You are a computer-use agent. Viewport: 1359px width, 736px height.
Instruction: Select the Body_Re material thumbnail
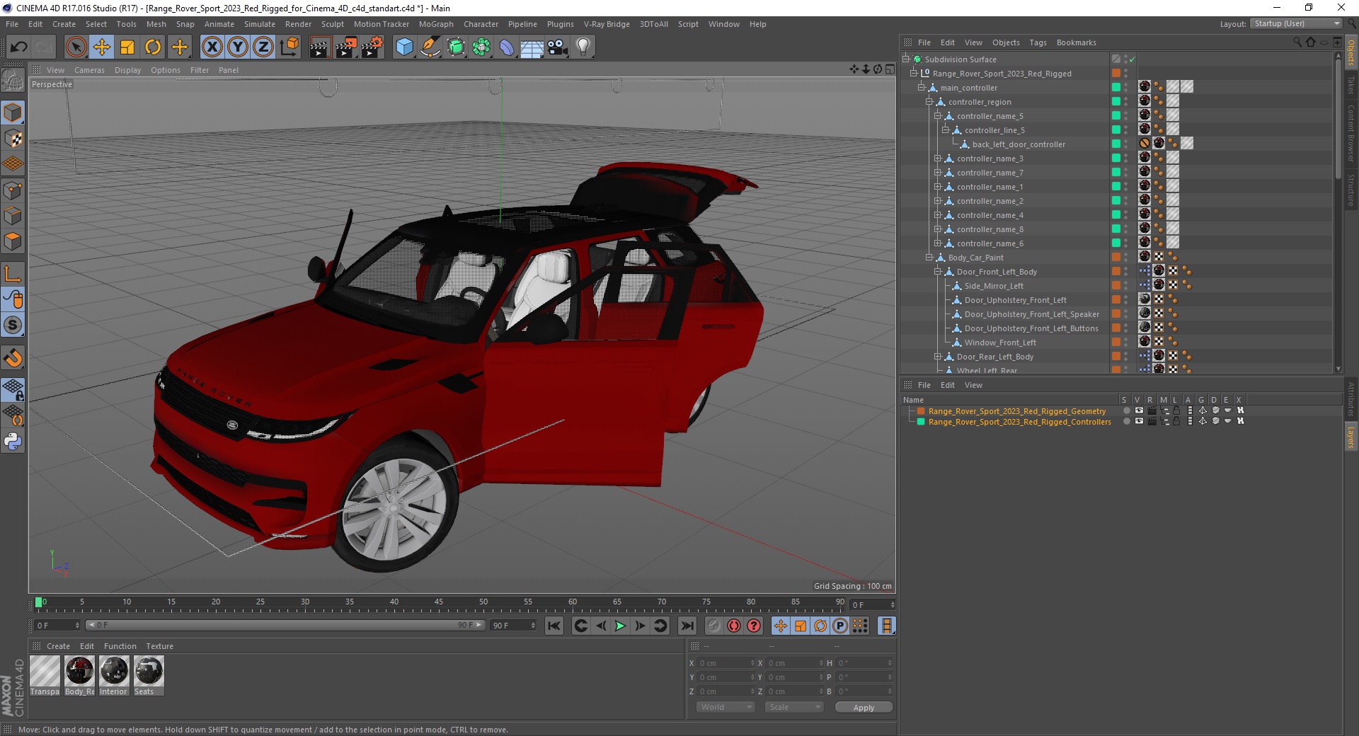pyautogui.click(x=79, y=675)
